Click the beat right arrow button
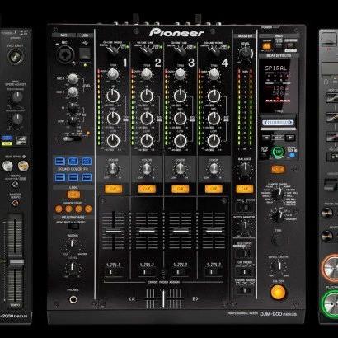This screenshot has width=338, height=338. tap(290, 138)
